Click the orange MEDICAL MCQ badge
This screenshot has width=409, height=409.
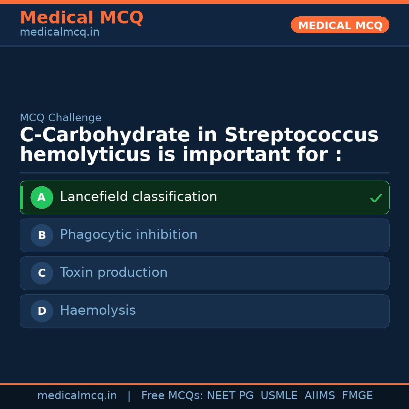340,25
